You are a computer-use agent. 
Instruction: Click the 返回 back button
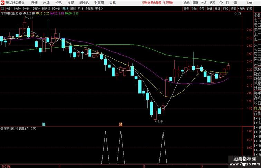(x=249, y=9)
